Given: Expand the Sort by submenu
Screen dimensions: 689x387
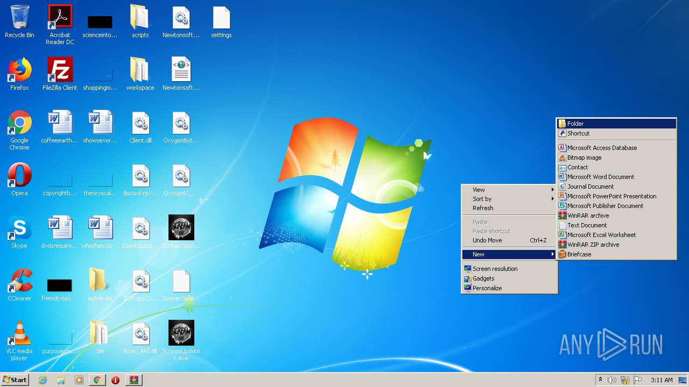Looking at the screenshot, I should 509,199.
